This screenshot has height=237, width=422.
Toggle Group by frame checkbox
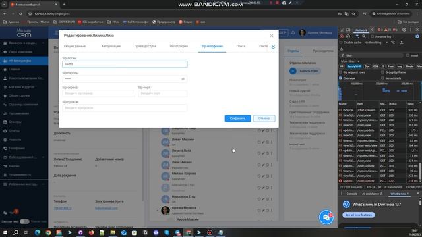tap(382, 72)
